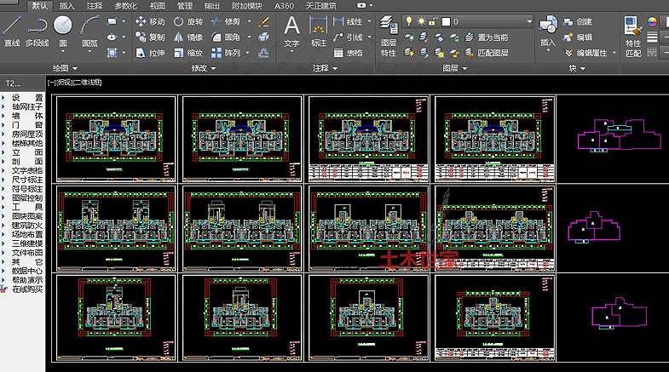
Task: Click the erase tool icon
Action: pyautogui.click(x=264, y=21)
